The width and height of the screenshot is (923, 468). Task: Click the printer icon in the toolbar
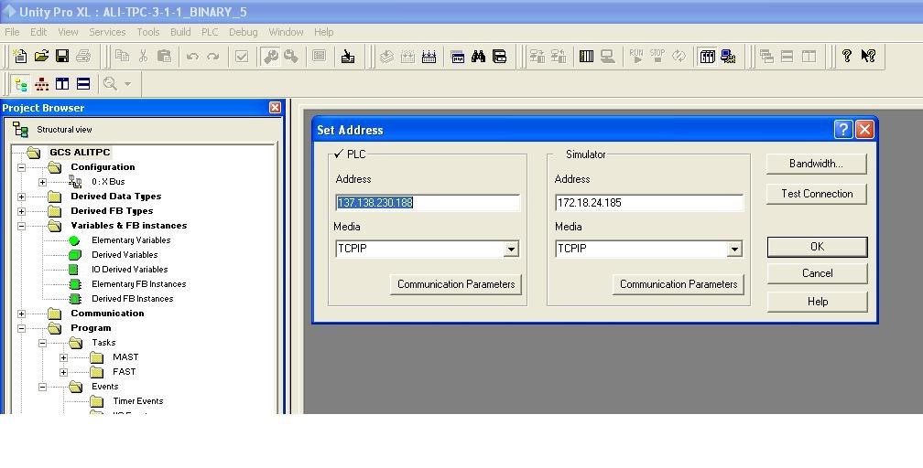[x=83, y=56]
